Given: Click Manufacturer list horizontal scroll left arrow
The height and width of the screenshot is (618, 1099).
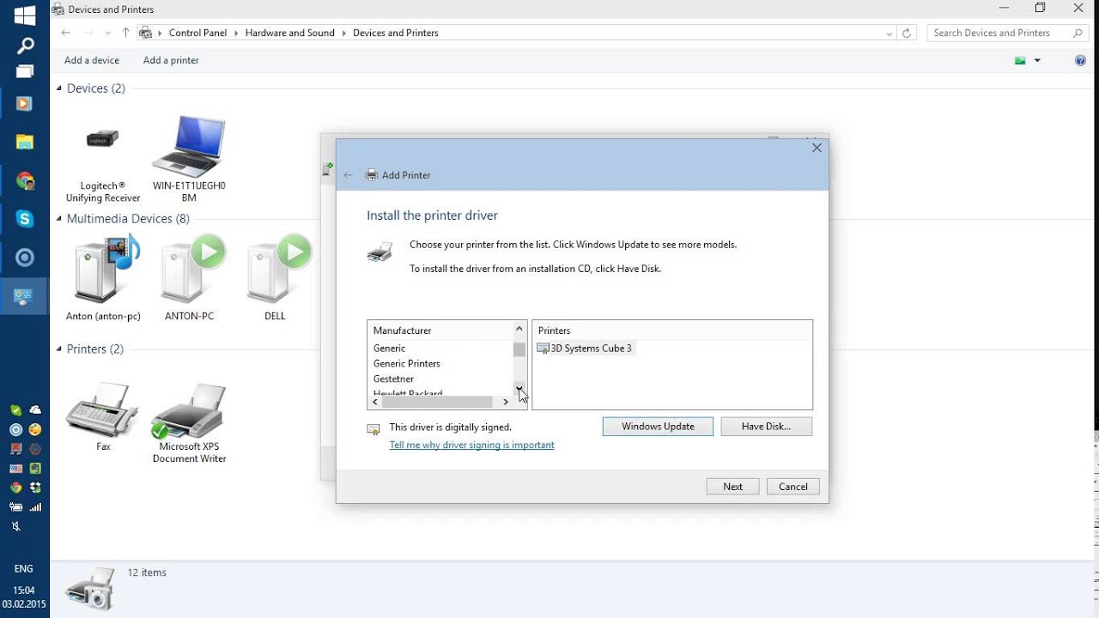Looking at the screenshot, I should click(x=375, y=402).
